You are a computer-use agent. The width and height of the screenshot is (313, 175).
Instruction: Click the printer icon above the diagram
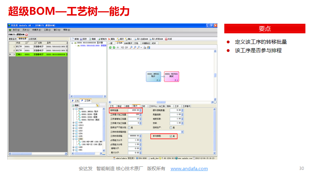click(144, 47)
